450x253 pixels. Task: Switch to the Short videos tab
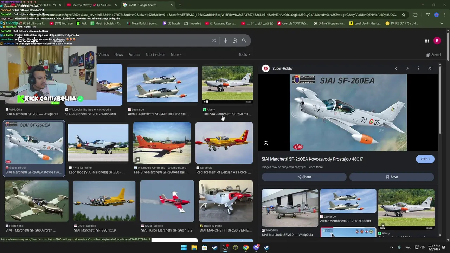click(x=155, y=54)
